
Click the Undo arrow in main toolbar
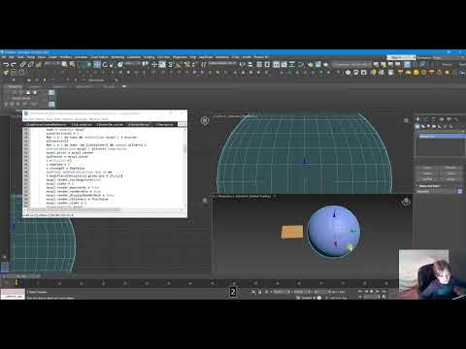point(6,64)
